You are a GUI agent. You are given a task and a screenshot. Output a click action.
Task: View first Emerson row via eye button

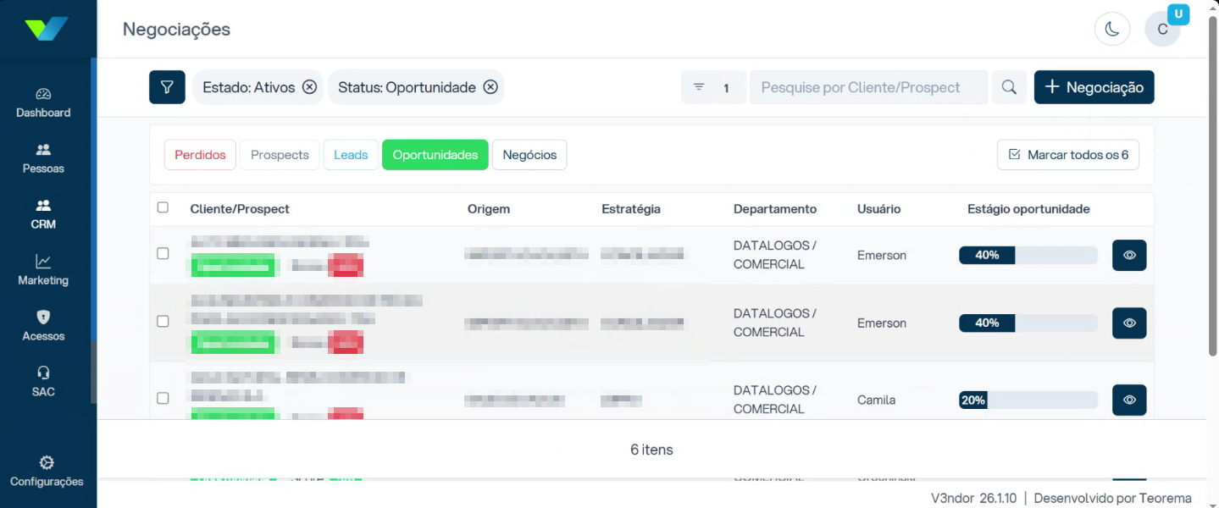(1129, 255)
